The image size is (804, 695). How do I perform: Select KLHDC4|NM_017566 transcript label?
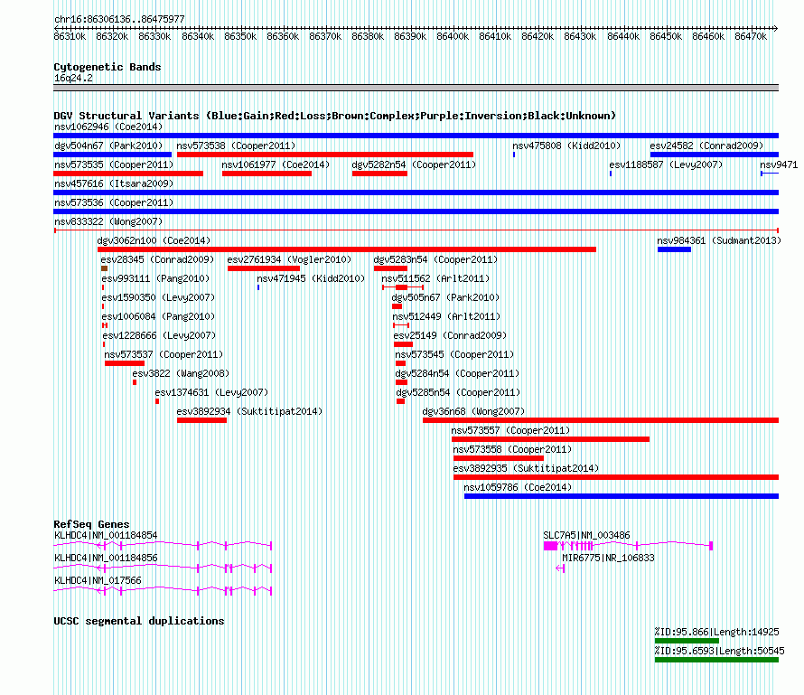coord(98,580)
